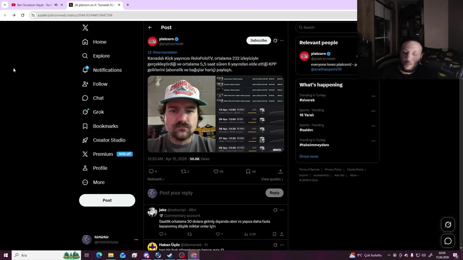Open Chat from sidebar
This screenshot has height=260, width=463.
pos(93,98)
